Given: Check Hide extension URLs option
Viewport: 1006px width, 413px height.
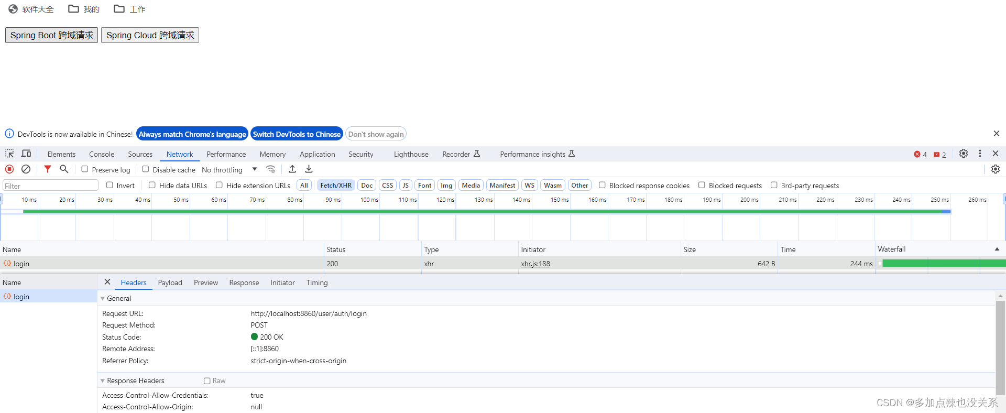Looking at the screenshot, I should [219, 185].
